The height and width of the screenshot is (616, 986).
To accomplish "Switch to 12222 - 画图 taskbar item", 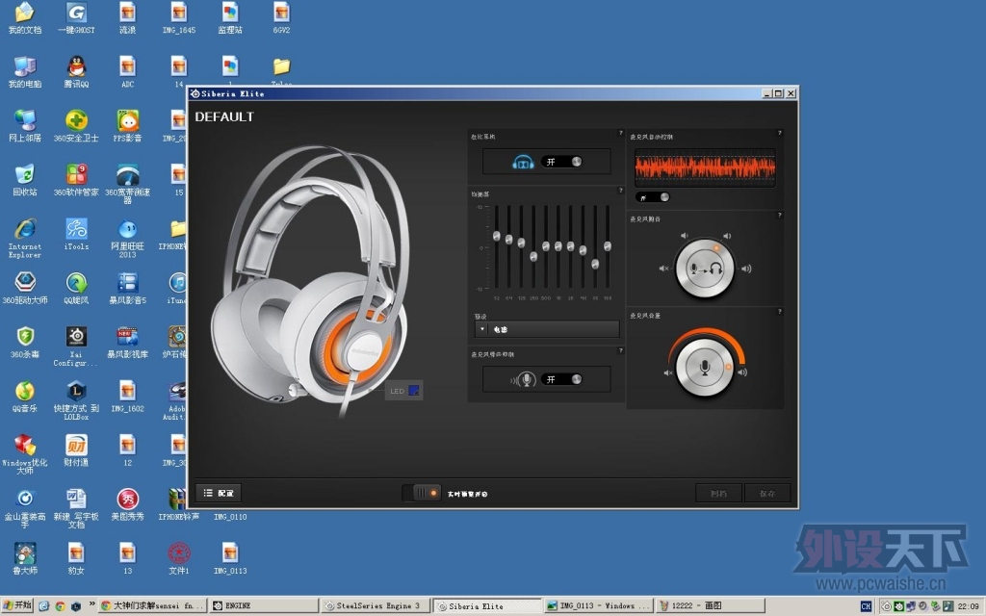I will (710, 606).
